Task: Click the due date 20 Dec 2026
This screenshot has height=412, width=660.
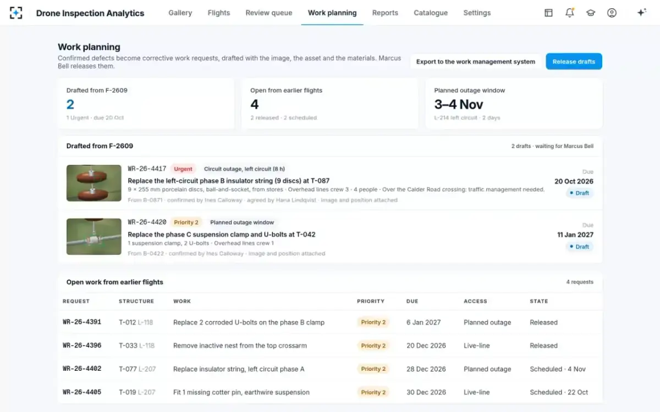Action: pos(426,346)
